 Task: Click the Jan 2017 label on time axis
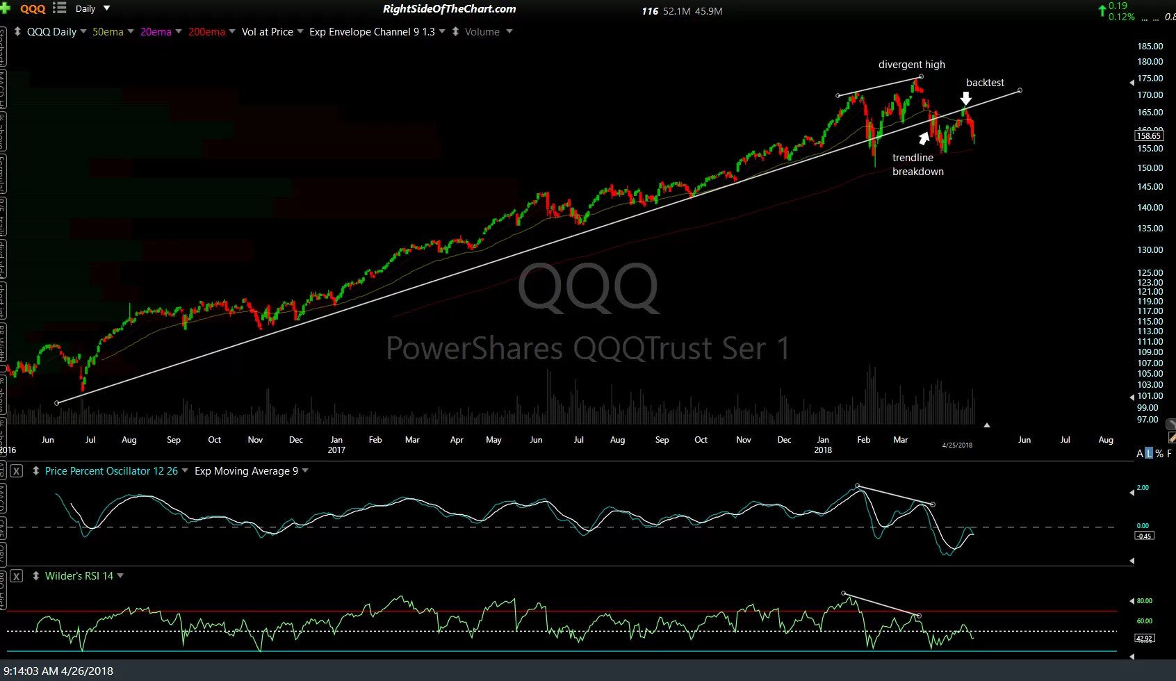coord(336,445)
